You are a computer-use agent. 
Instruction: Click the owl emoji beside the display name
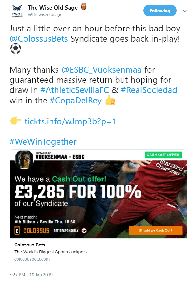[84, 7]
